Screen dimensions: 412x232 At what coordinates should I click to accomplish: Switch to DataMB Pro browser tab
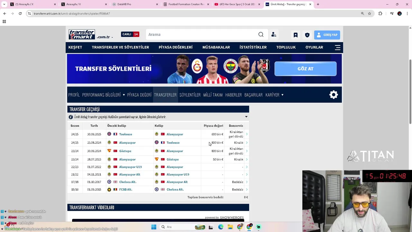[135, 4]
